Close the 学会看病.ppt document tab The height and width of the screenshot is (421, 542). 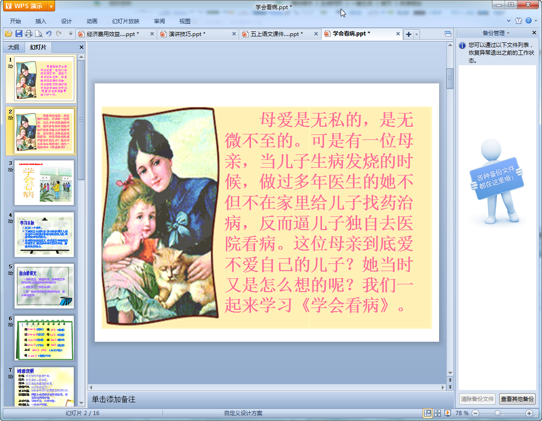tap(398, 34)
